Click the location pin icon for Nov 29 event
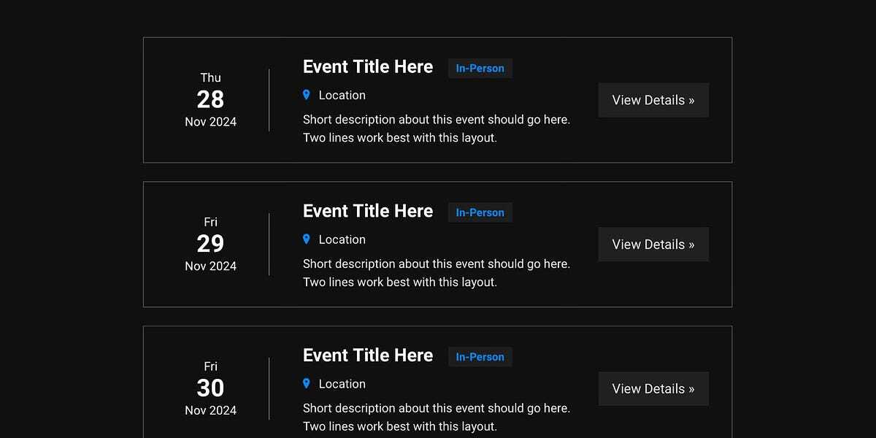This screenshot has height=438, width=876. pos(307,239)
